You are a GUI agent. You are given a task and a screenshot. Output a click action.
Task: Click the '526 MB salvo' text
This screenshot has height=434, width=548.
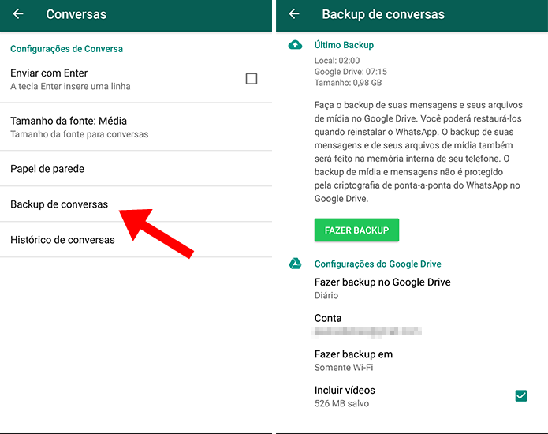point(341,403)
